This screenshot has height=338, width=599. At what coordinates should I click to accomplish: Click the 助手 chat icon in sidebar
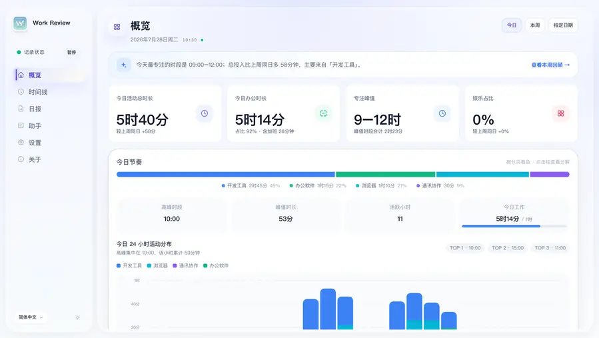[21, 125]
